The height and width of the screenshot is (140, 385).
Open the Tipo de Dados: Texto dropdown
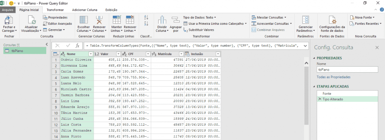199,17
